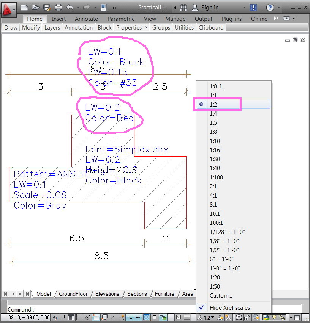Viewport: 310px width, 323px height.
Task: Toggle Polar Tracking in status bar
Action: [x=87, y=317]
